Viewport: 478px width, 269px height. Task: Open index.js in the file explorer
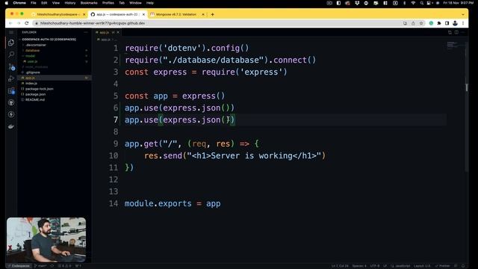coord(31,83)
